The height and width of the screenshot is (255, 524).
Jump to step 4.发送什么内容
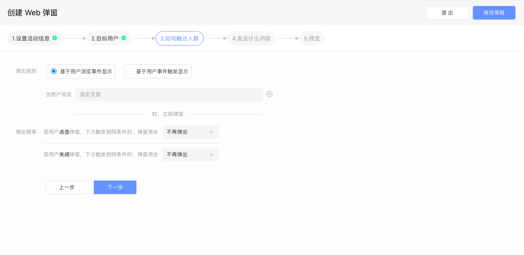(252, 38)
